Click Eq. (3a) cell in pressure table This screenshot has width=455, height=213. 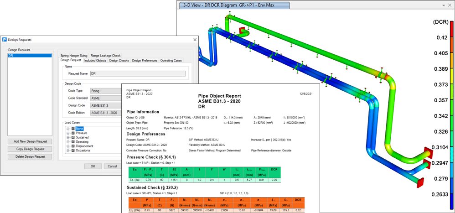134,181
